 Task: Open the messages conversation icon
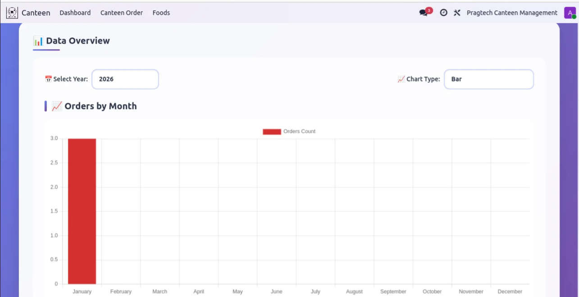point(423,13)
